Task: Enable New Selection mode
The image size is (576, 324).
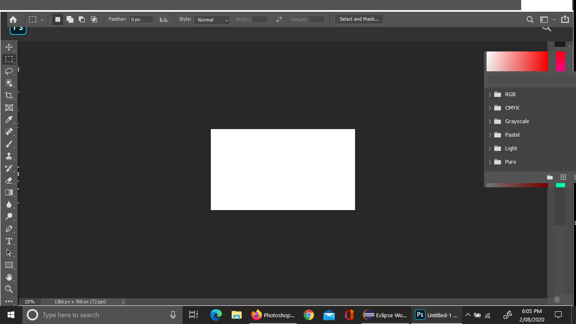Action: click(x=58, y=19)
